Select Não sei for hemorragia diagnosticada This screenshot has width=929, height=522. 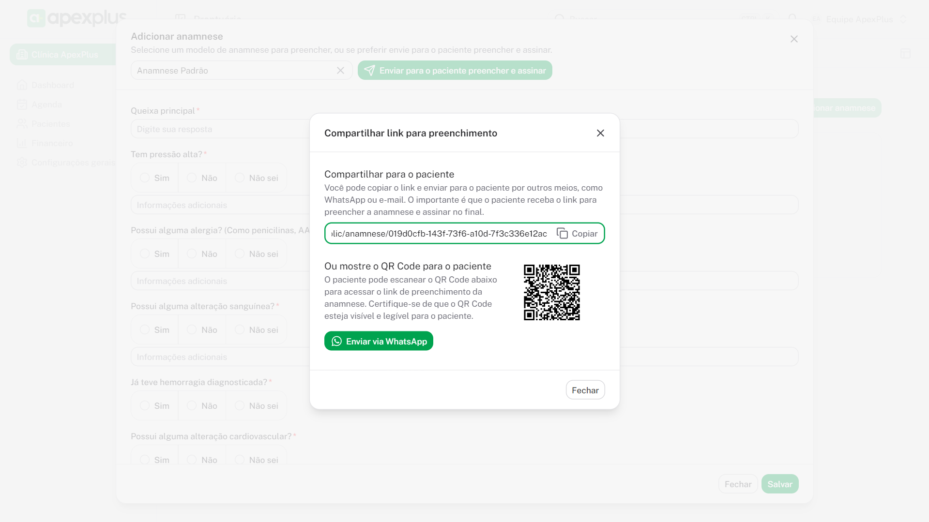[x=240, y=406]
